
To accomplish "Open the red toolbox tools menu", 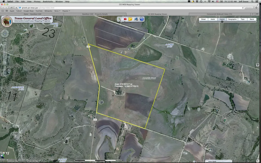I will [125, 19].
